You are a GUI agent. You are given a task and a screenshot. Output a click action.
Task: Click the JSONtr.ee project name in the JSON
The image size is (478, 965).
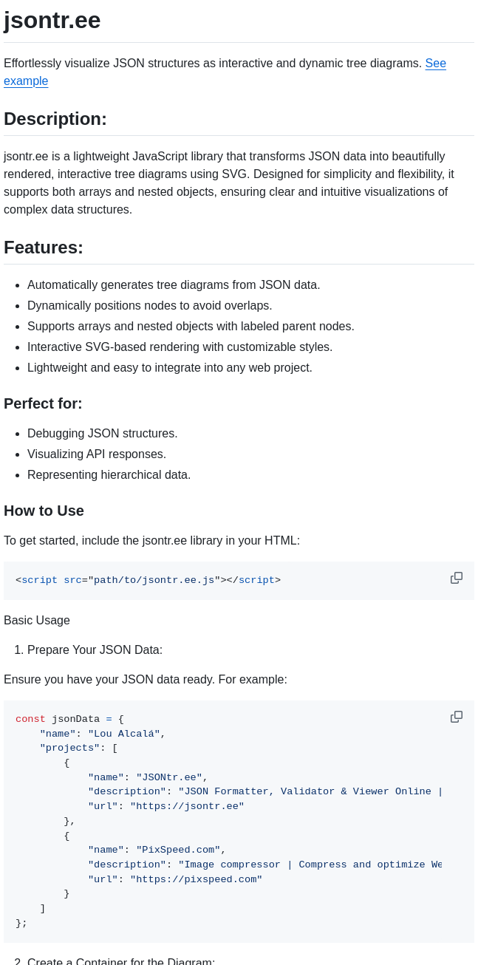(168, 777)
